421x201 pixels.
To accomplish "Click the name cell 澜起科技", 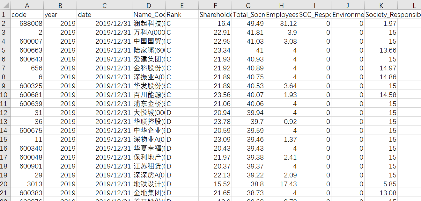I will (149, 23).
